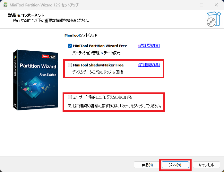
Task: Click the MiniToolソフトウェア section label
Action: click(81, 35)
